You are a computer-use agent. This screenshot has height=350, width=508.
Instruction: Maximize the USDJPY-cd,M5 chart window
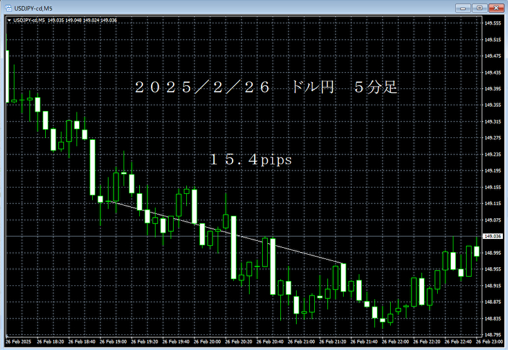point(480,8)
